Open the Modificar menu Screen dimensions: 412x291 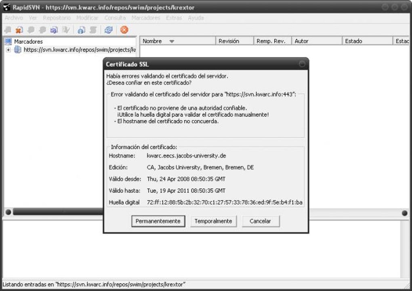coord(87,18)
